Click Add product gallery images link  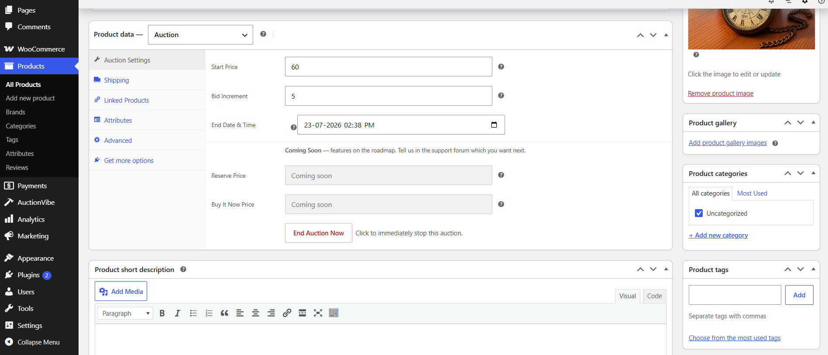[x=728, y=143]
